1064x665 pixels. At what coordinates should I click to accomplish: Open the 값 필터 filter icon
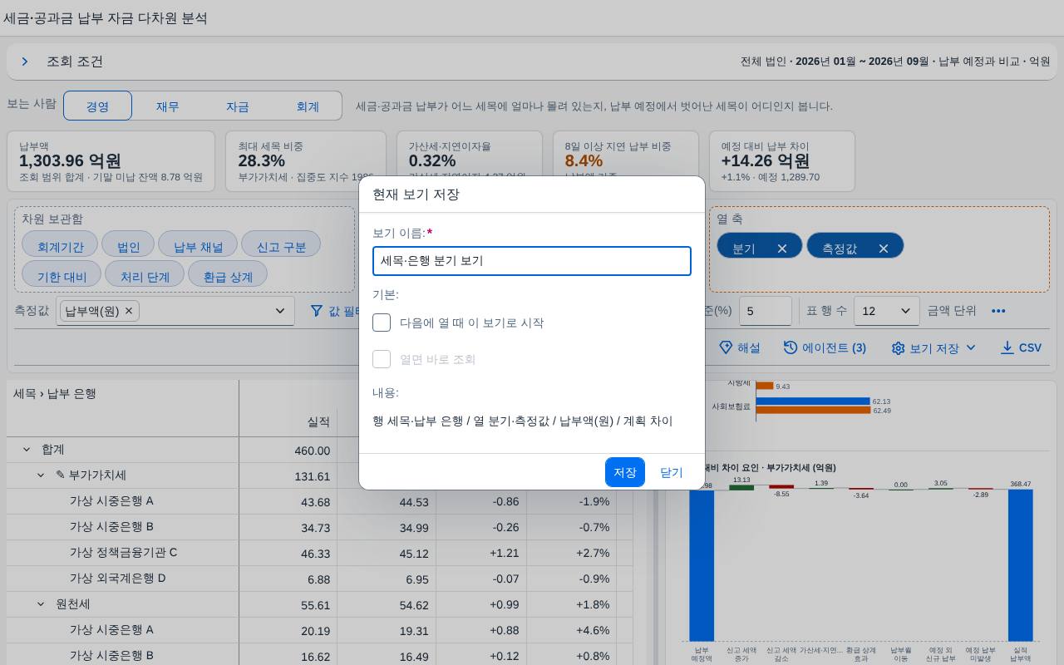point(317,311)
